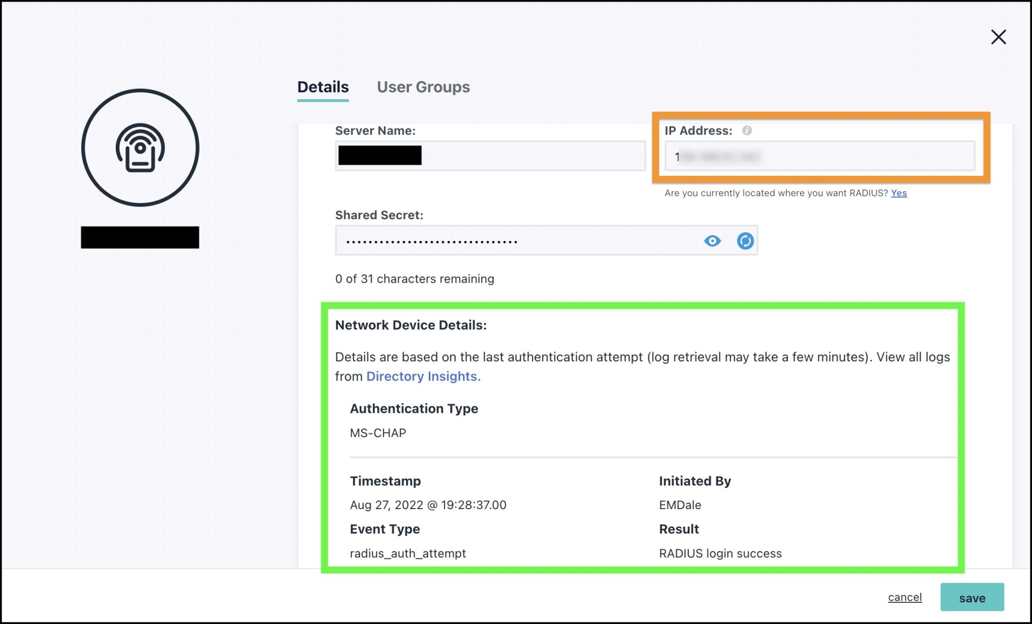The height and width of the screenshot is (624, 1032).
Task: Click the redacted server name label
Action: click(x=140, y=237)
